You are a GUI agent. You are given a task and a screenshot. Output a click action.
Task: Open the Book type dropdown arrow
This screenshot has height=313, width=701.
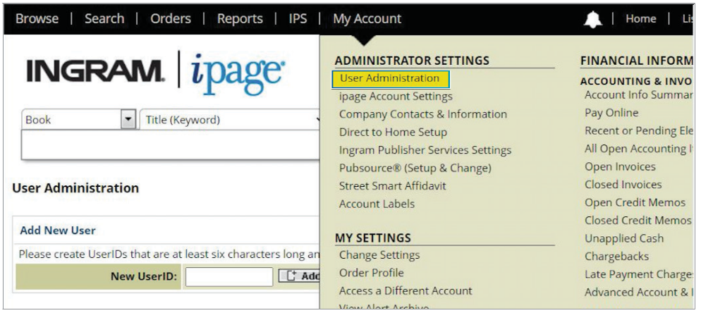[x=129, y=120]
